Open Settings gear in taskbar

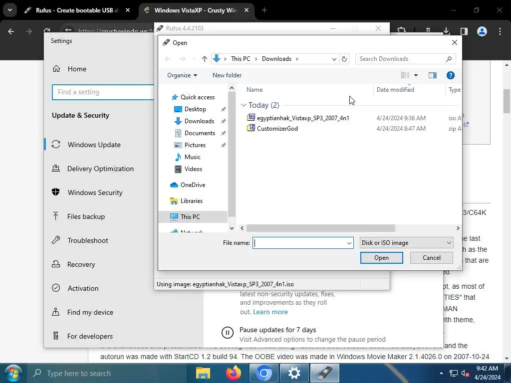(294, 373)
